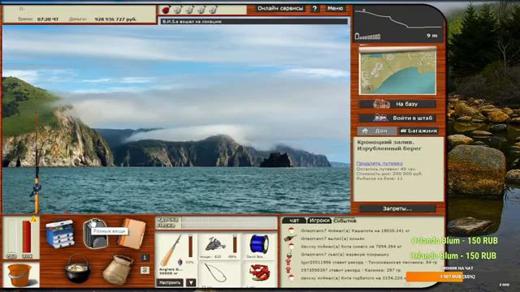Expand the dropdown arrow beside Настроить

[x=191, y=283]
